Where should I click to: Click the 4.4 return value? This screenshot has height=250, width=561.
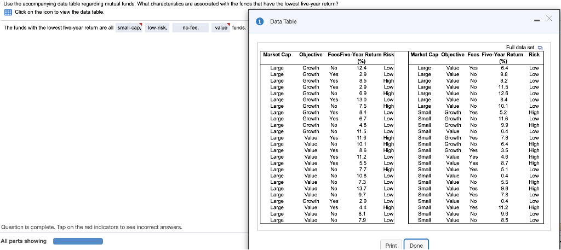click(x=363, y=207)
